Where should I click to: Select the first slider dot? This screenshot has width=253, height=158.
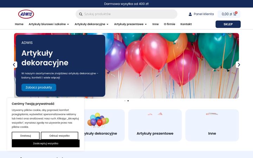(125, 101)
